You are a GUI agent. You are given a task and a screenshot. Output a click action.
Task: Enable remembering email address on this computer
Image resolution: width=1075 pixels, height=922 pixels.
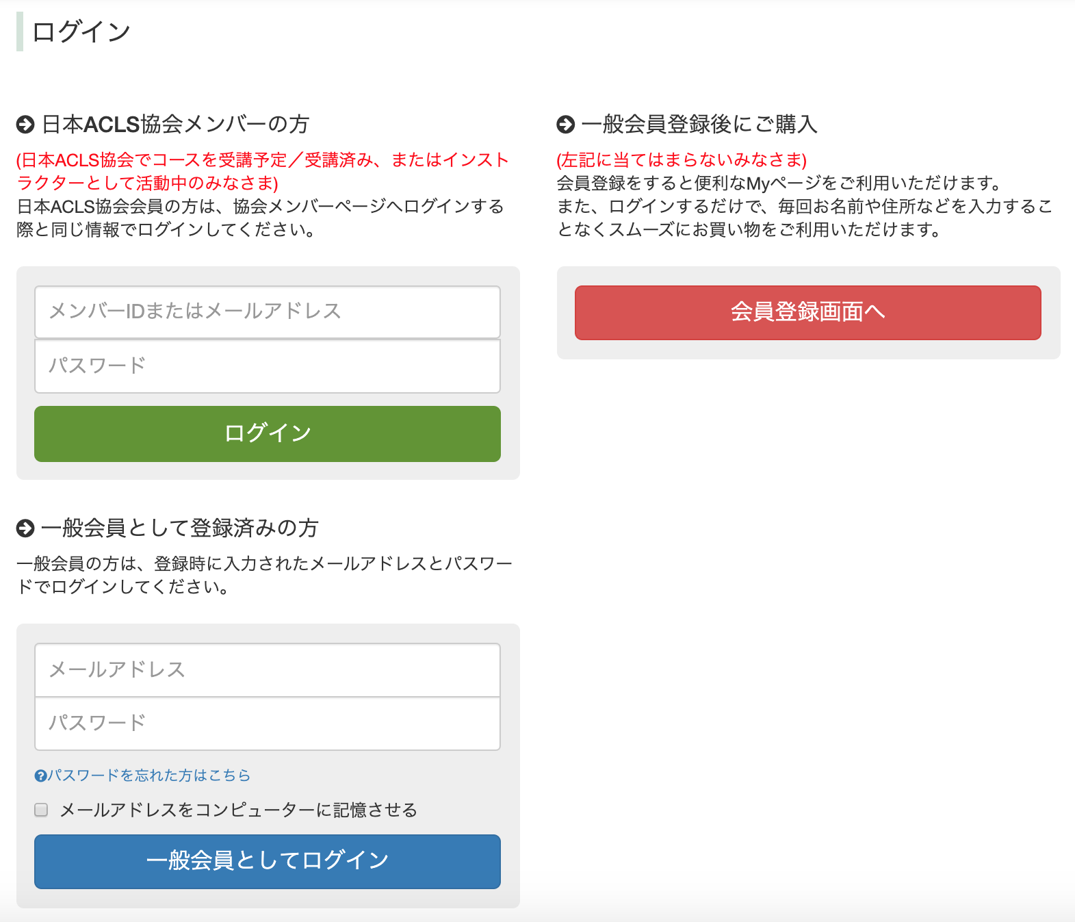(42, 810)
